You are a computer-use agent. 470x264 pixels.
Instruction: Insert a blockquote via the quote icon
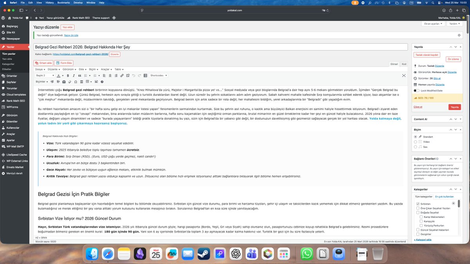tap(80, 75)
